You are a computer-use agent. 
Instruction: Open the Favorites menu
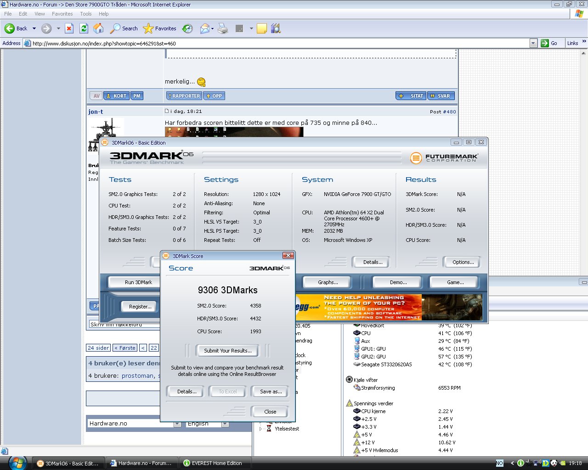62,14
